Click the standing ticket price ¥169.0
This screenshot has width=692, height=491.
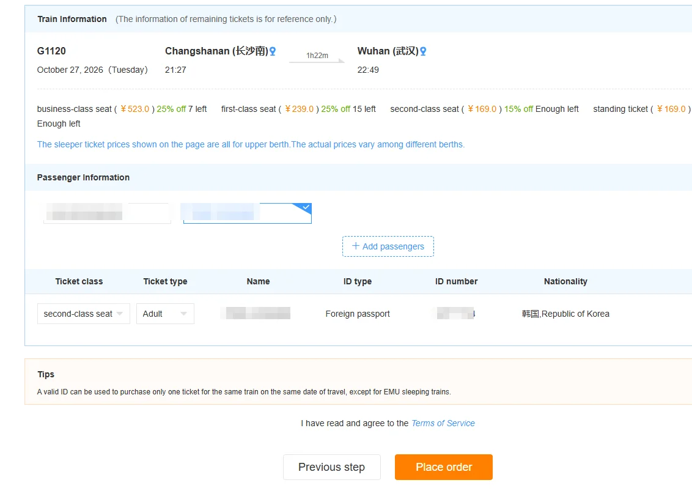pos(671,109)
